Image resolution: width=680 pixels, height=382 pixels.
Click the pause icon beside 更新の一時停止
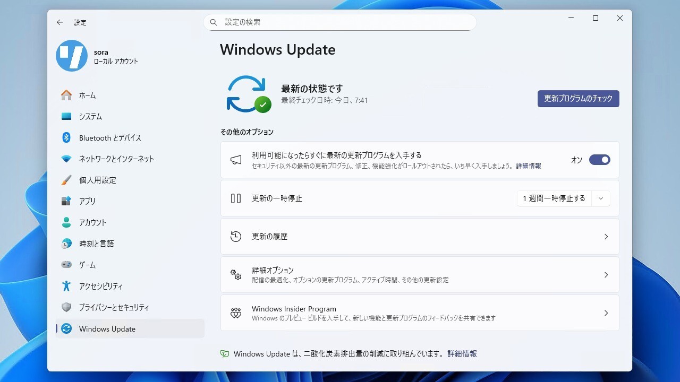click(236, 198)
